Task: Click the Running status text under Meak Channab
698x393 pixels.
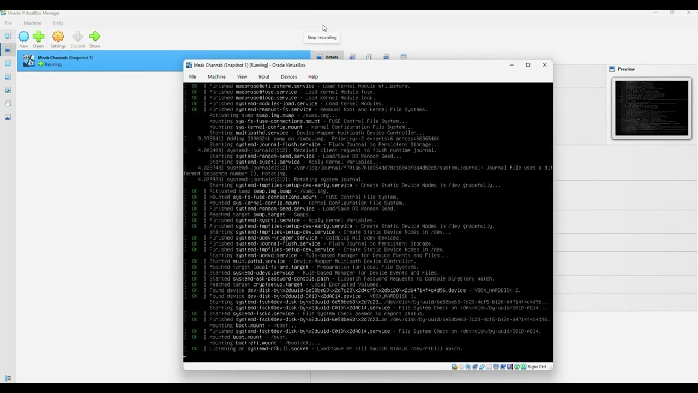Action: [53, 64]
